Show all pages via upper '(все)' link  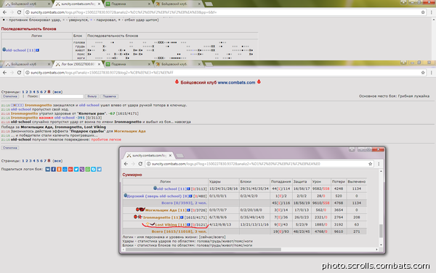(58, 92)
